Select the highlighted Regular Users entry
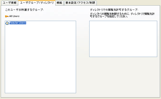Screen dimensions: 161x99 coord(18,23)
